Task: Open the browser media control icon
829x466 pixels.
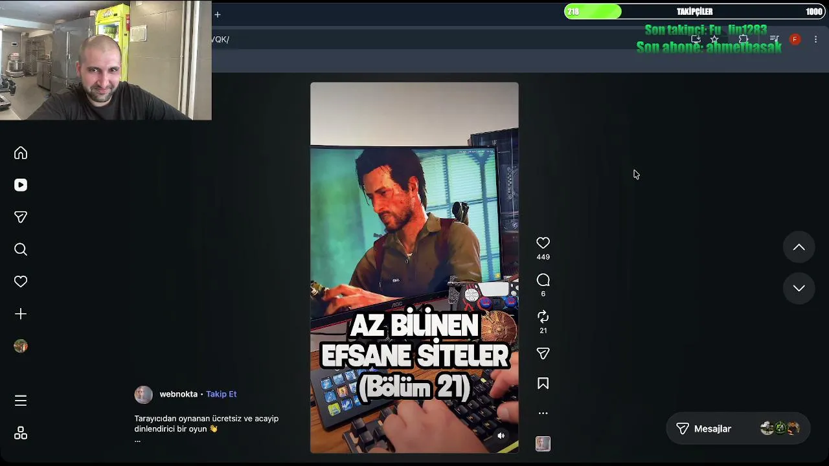Action: 774,39
